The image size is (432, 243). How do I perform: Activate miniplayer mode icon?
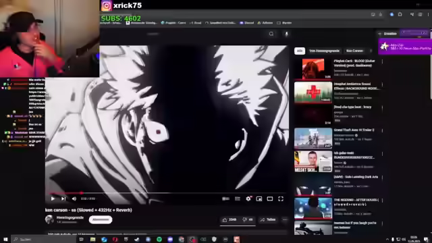click(259, 198)
